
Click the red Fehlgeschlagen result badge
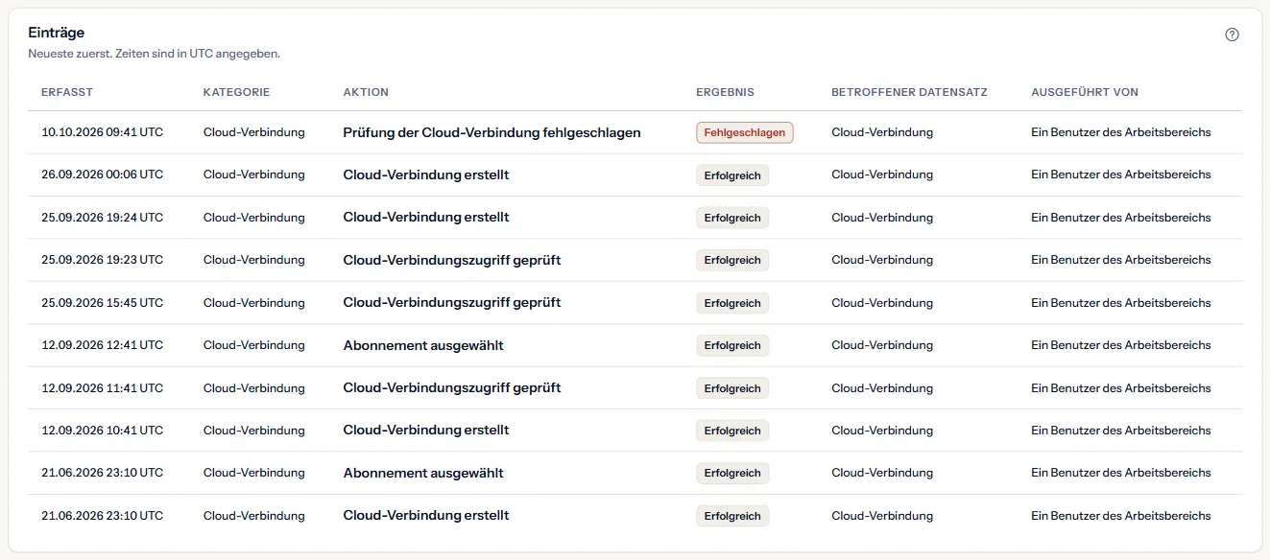(745, 132)
